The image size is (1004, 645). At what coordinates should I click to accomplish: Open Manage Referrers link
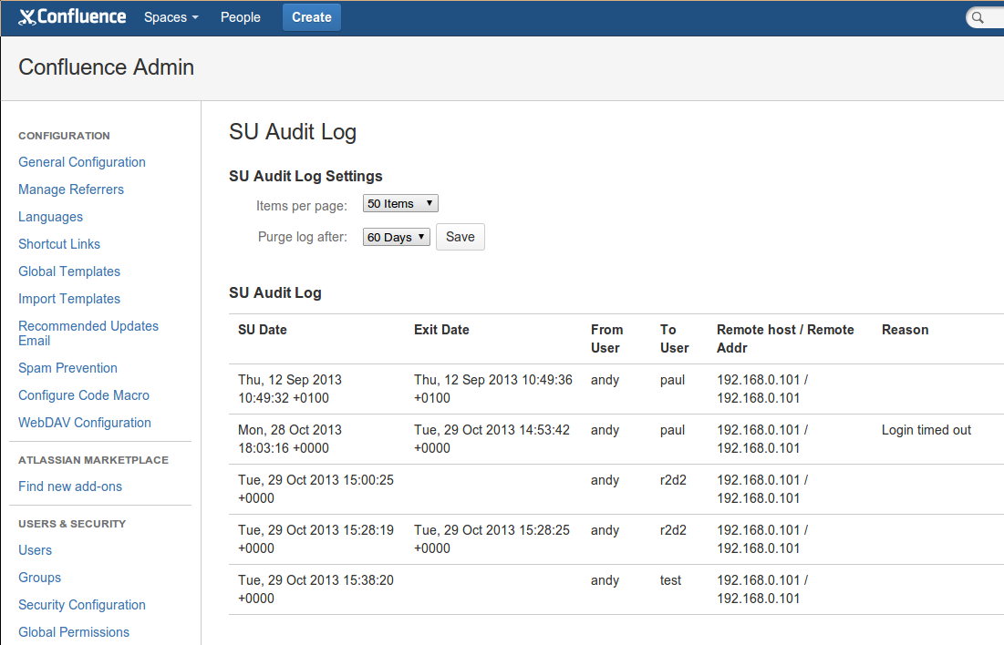coord(71,189)
